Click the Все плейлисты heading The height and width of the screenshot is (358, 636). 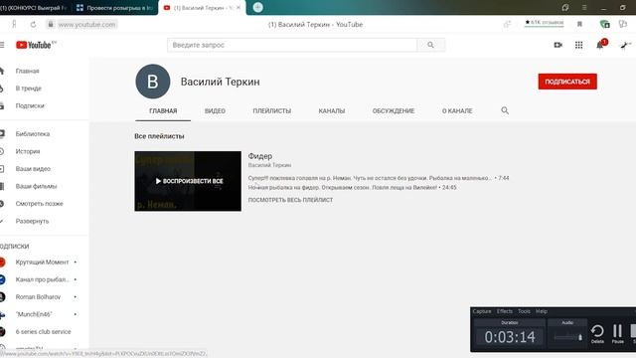[x=159, y=136]
